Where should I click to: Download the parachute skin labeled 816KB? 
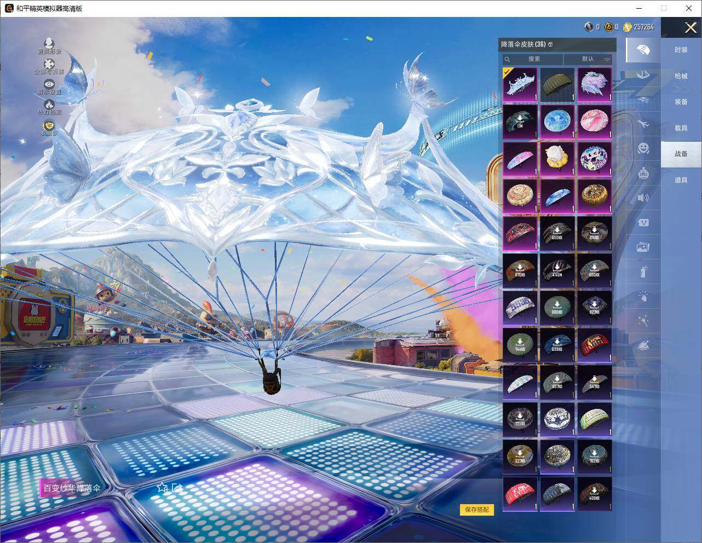coord(595,234)
